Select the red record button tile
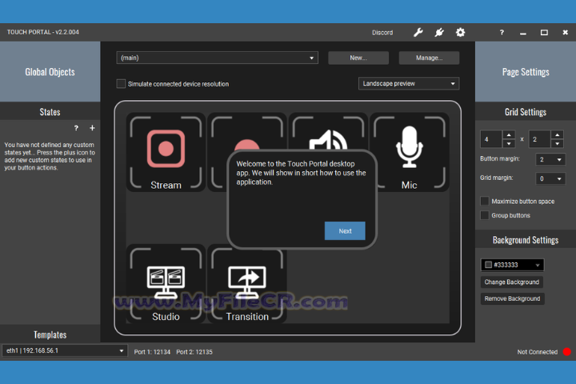576x384 pixels. (247, 131)
